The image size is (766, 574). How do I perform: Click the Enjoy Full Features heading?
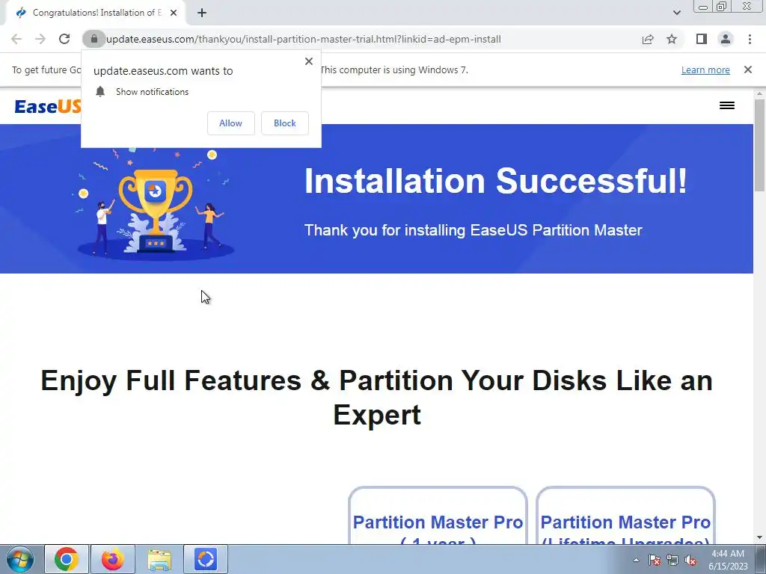coord(377,398)
